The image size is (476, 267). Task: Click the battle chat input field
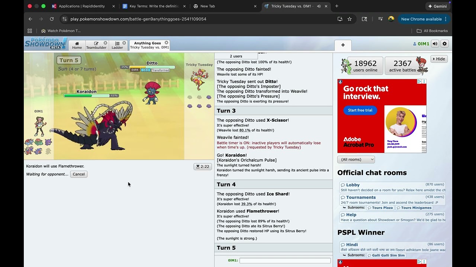coord(285,261)
